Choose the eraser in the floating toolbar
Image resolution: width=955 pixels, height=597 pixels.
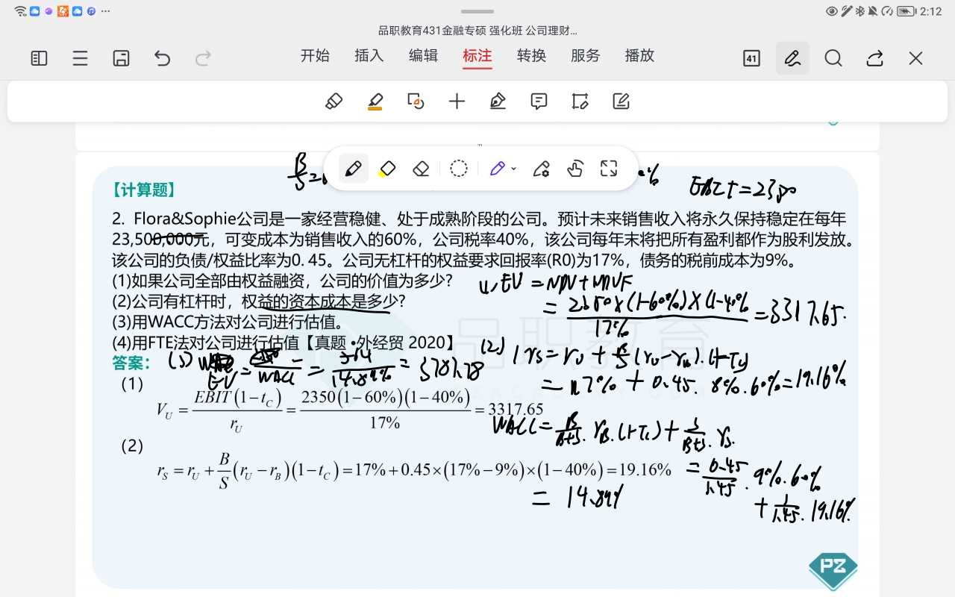(421, 169)
